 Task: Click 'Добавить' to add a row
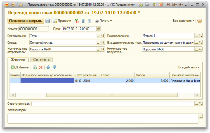pyautogui.click(x=20, y=67)
